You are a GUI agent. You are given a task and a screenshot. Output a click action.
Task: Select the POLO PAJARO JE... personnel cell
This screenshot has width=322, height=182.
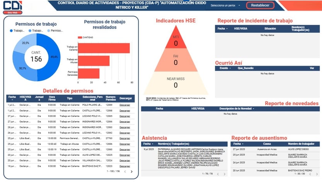point(92,105)
